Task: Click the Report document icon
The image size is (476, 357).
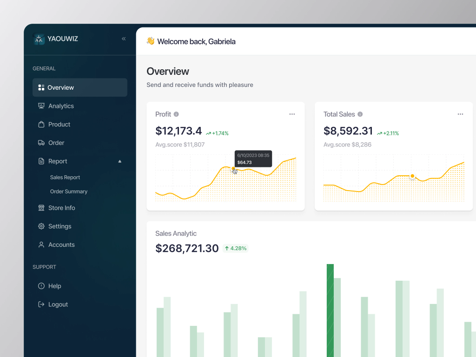Action: (41, 161)
